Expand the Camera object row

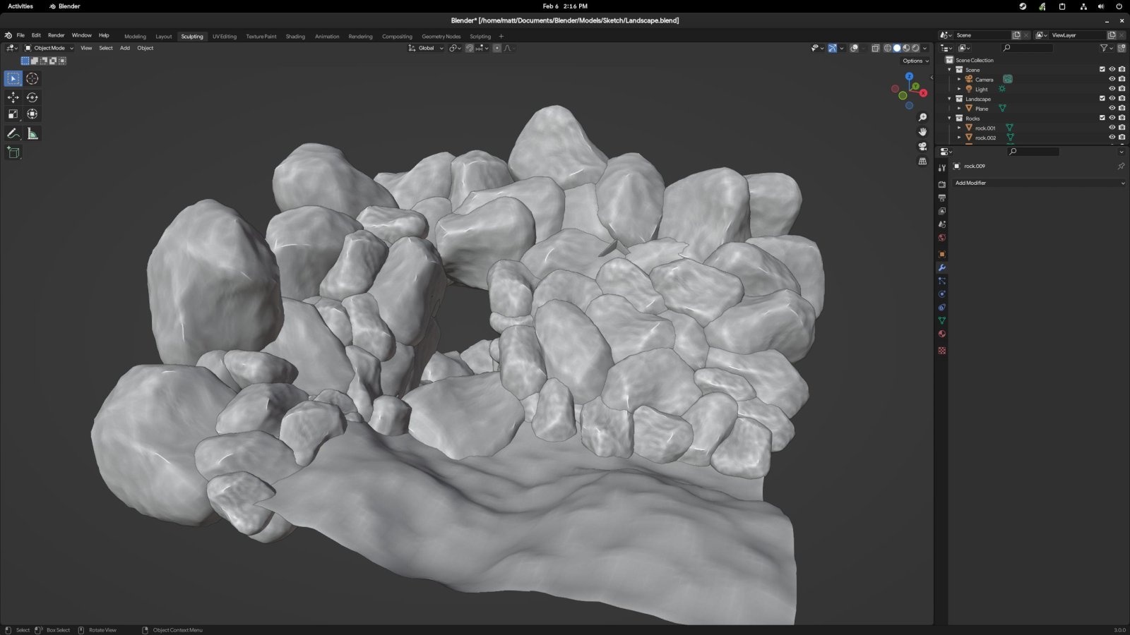tap(959, 79)
